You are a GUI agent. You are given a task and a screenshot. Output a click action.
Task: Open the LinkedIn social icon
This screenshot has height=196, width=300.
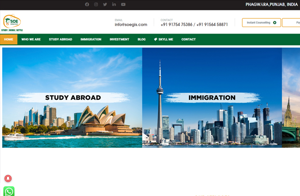pos(114,4)
